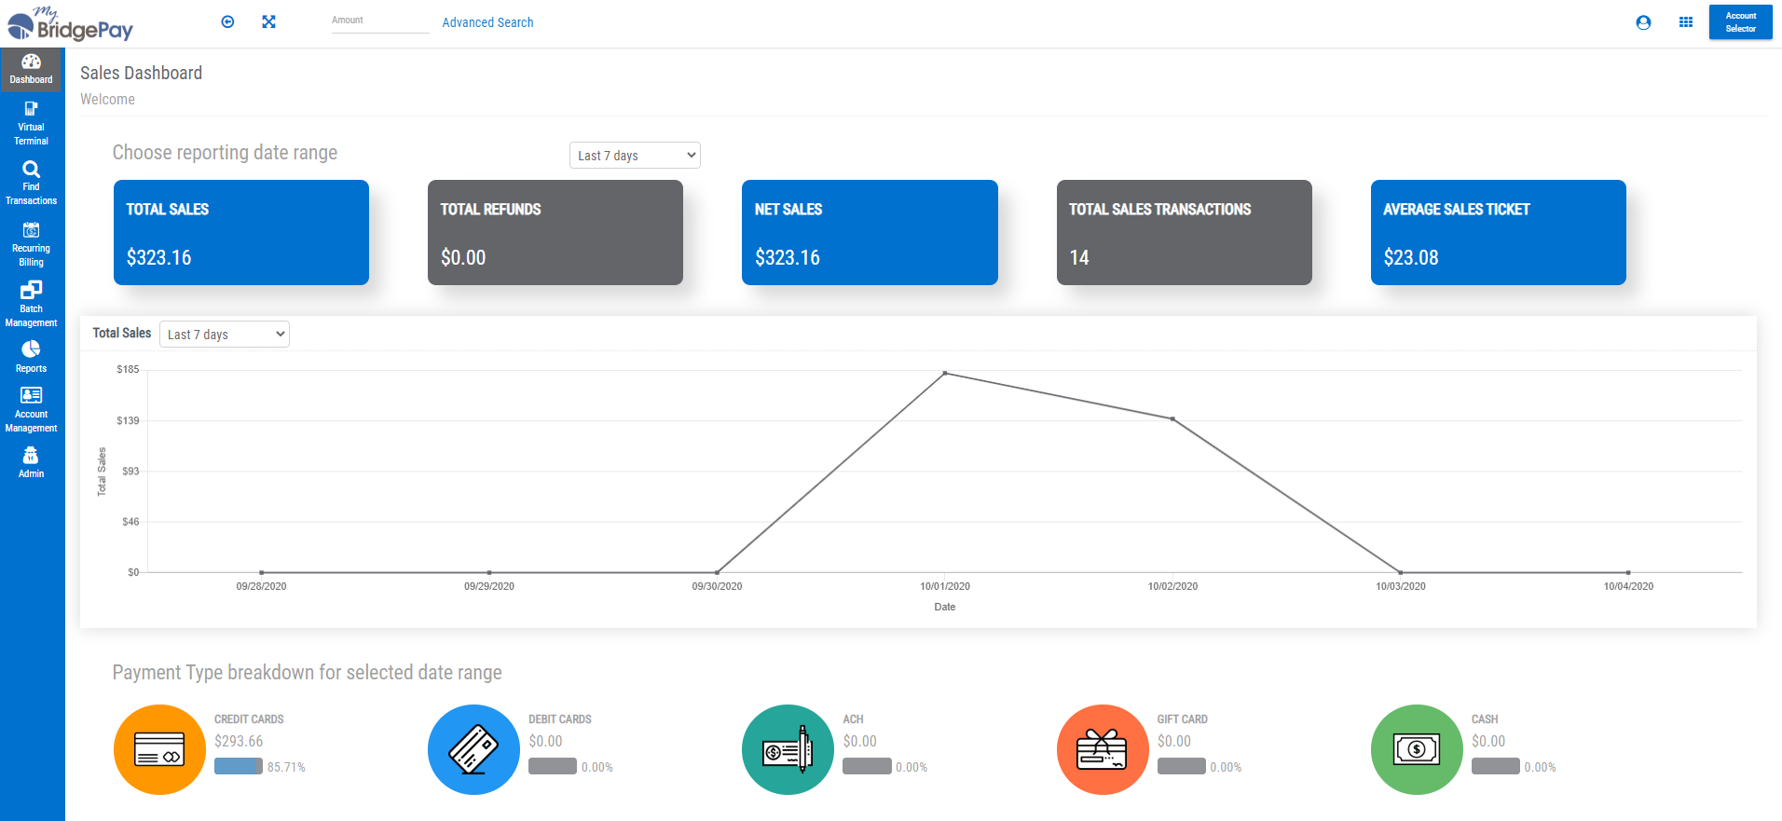1782x821 pixels.
Task: Click the $185 y-axis label
Action: 128,370
